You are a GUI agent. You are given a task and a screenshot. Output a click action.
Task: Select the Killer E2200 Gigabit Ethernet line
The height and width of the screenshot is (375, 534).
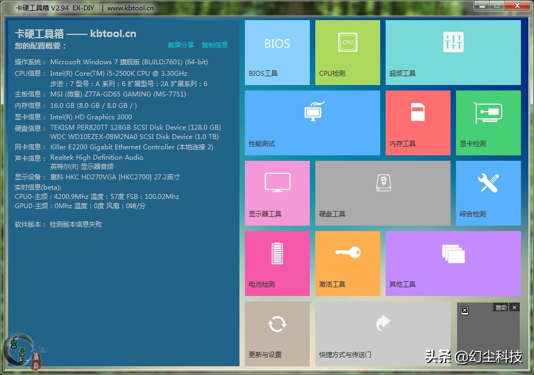[114, 147]
